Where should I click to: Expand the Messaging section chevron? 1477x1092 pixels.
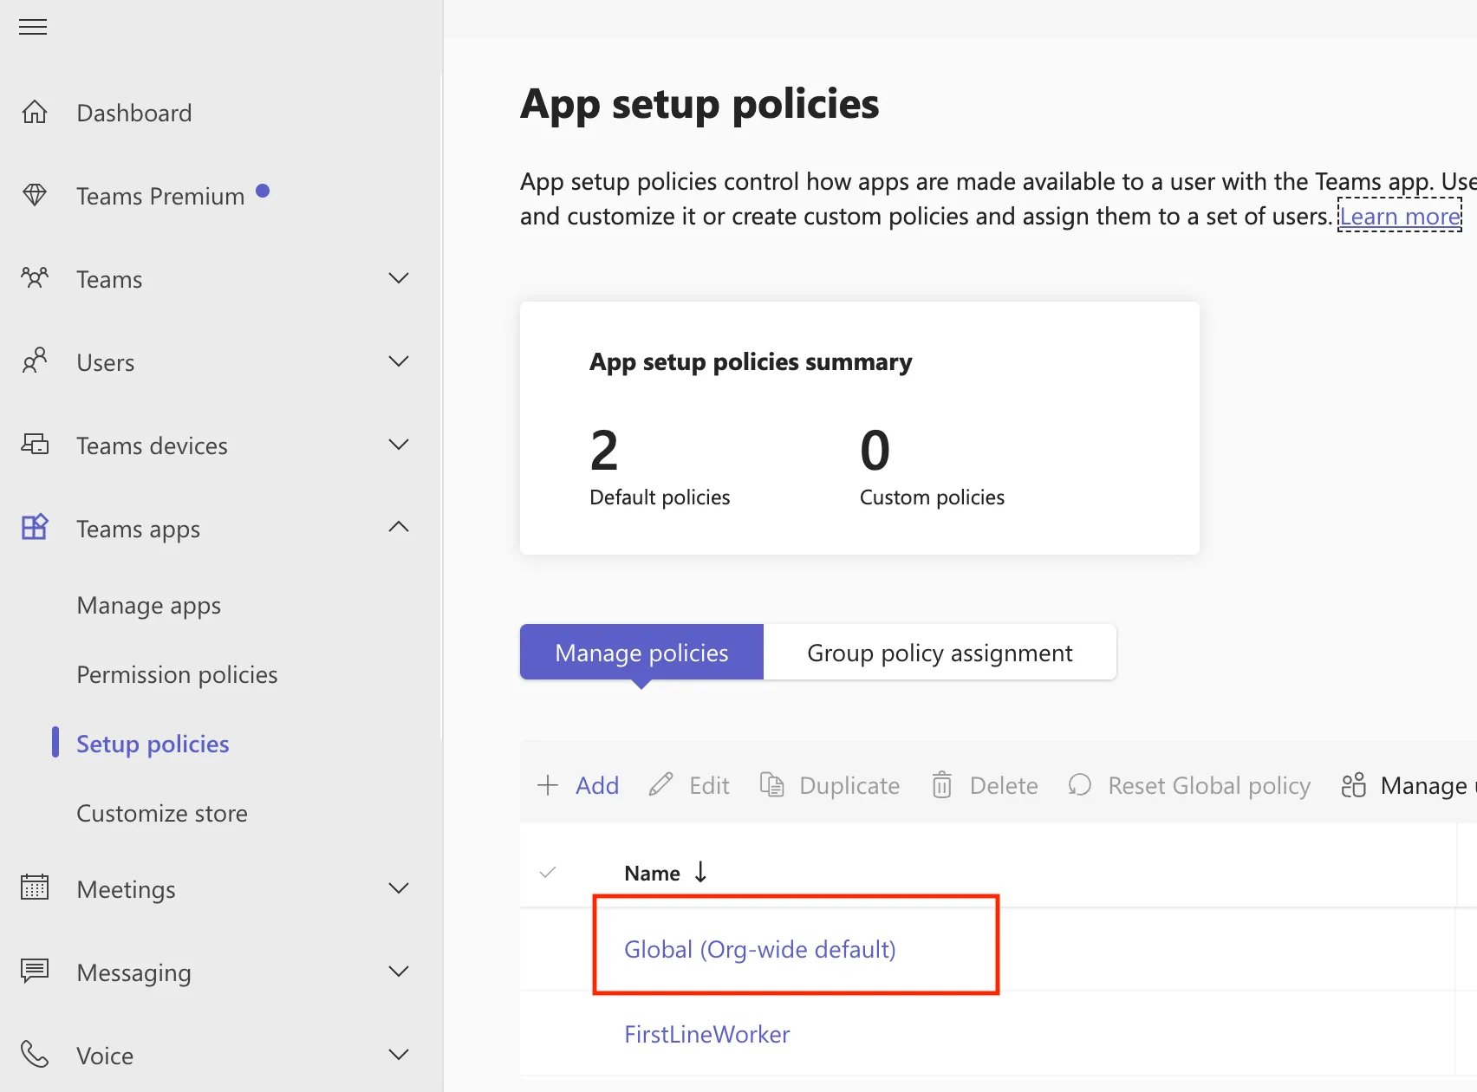(399, 972)
